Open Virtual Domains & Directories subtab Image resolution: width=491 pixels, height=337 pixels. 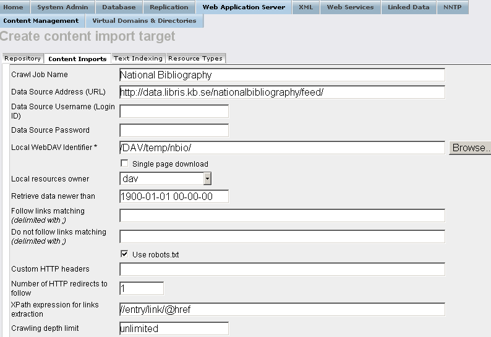coord(144,21)
